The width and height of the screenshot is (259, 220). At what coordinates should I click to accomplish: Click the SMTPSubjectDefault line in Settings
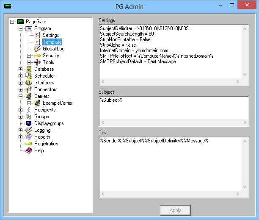138,61
